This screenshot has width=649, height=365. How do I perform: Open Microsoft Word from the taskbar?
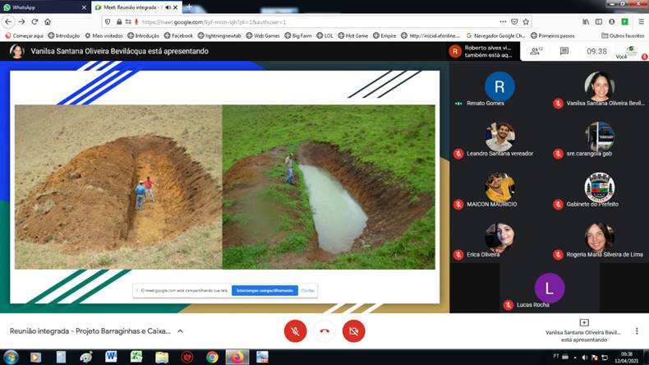click(x=111, y=357)
